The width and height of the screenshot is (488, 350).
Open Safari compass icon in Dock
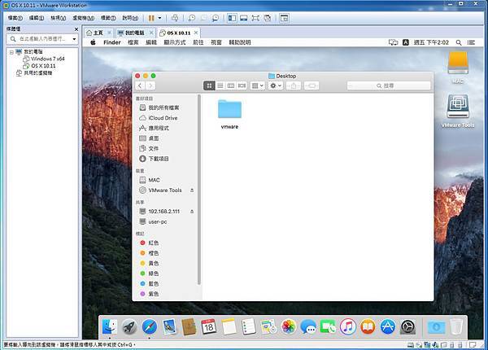point(150,327)
